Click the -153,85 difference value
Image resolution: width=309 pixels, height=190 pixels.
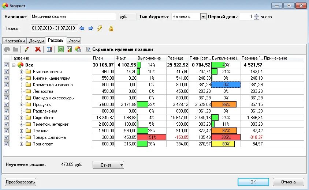(182, 137)
